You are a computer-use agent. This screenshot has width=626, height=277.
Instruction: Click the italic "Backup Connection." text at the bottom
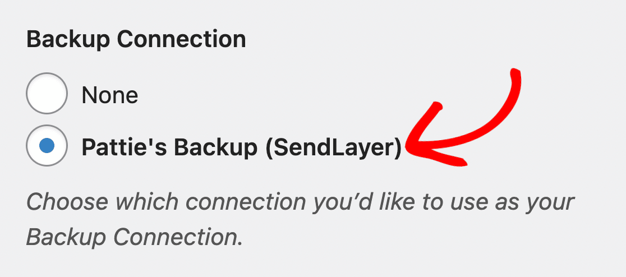(135, 237)
